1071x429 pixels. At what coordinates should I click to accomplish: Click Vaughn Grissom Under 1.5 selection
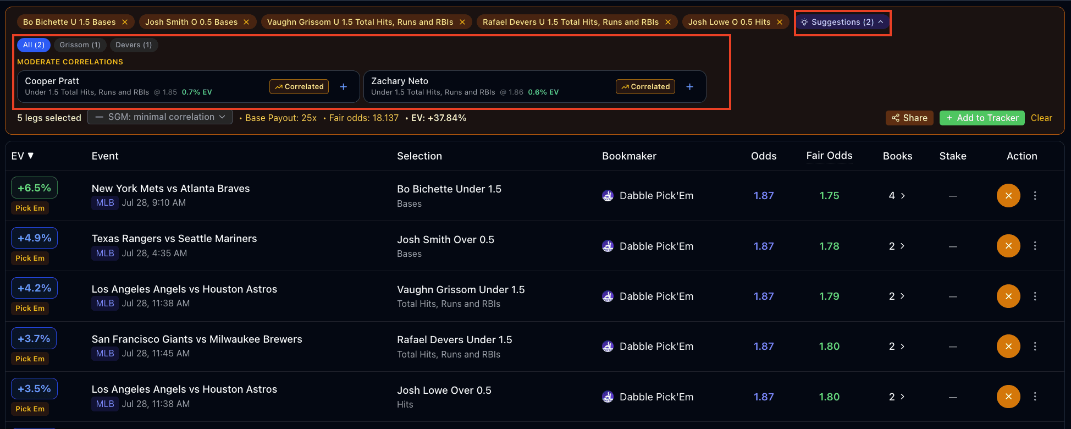[x=461, y=290]
